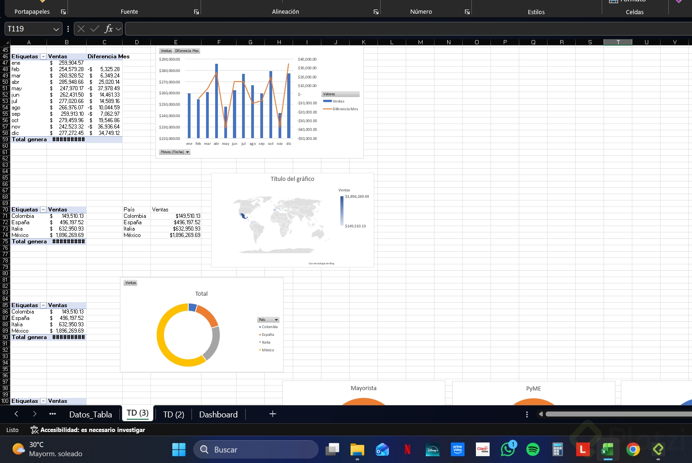Open Netflix from the taskbar
The height and width of the screenshot is (463, 692).
click(x=408, y=449)
